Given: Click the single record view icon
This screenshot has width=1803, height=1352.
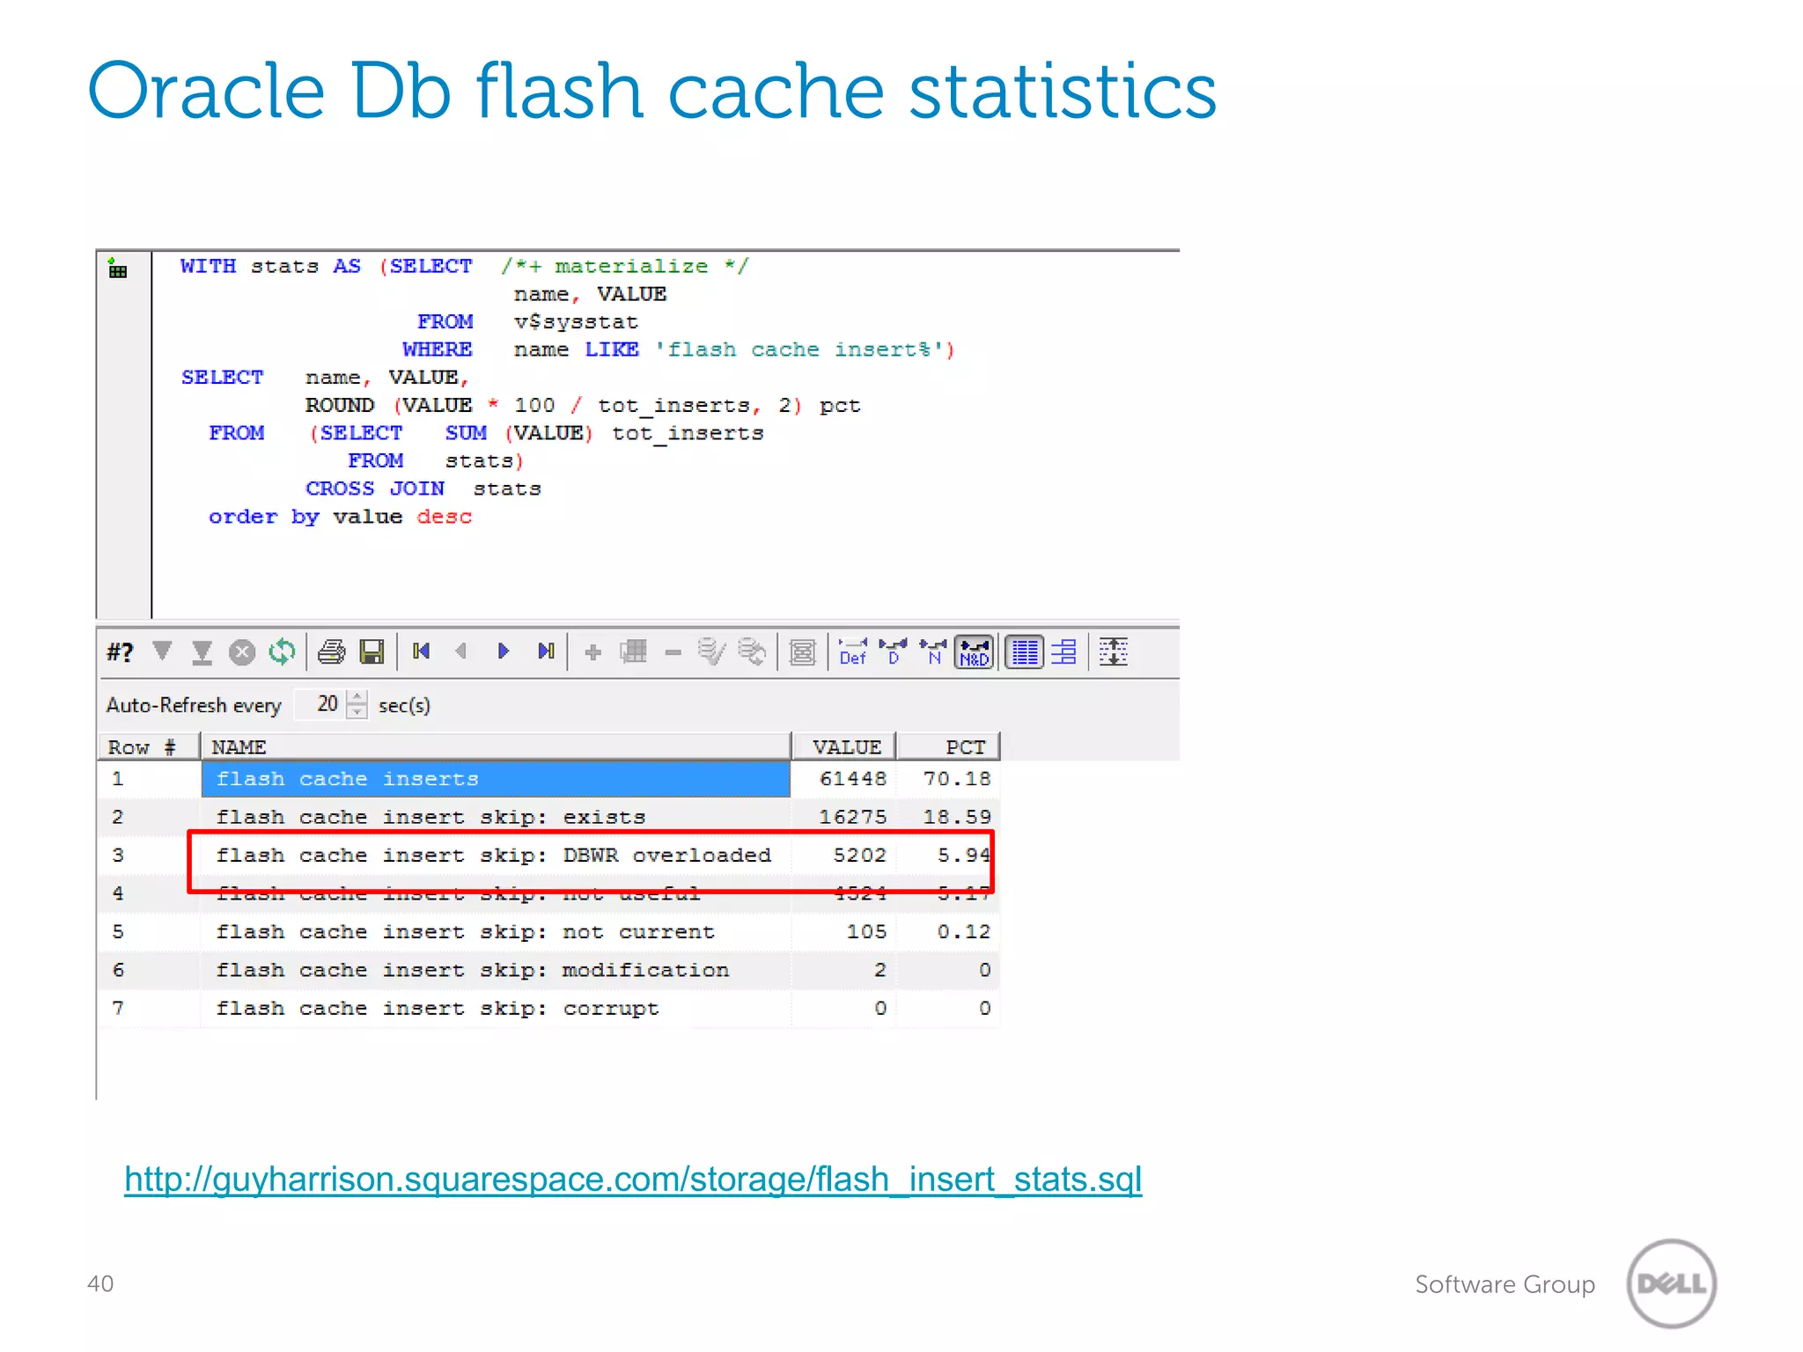Looking at the screenshot, I should 803,652.
